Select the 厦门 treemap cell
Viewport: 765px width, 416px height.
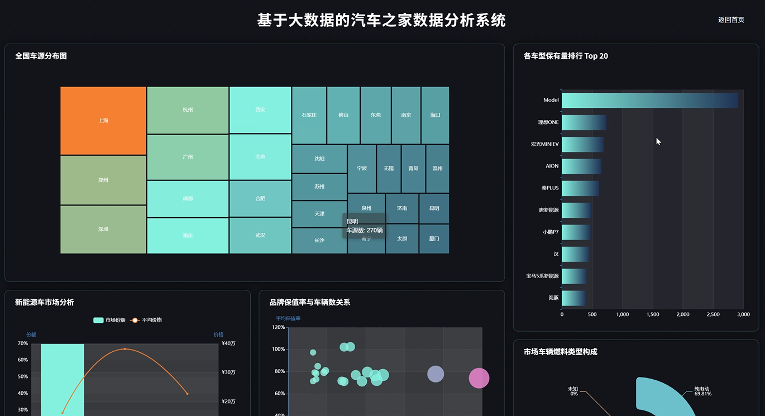pyautogui.click(x=434, y=239)
